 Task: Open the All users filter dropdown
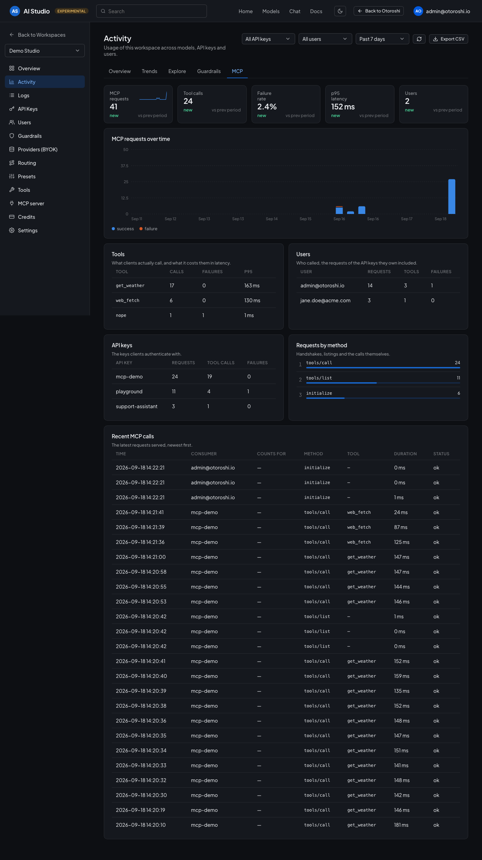click(x=325, y=39)
